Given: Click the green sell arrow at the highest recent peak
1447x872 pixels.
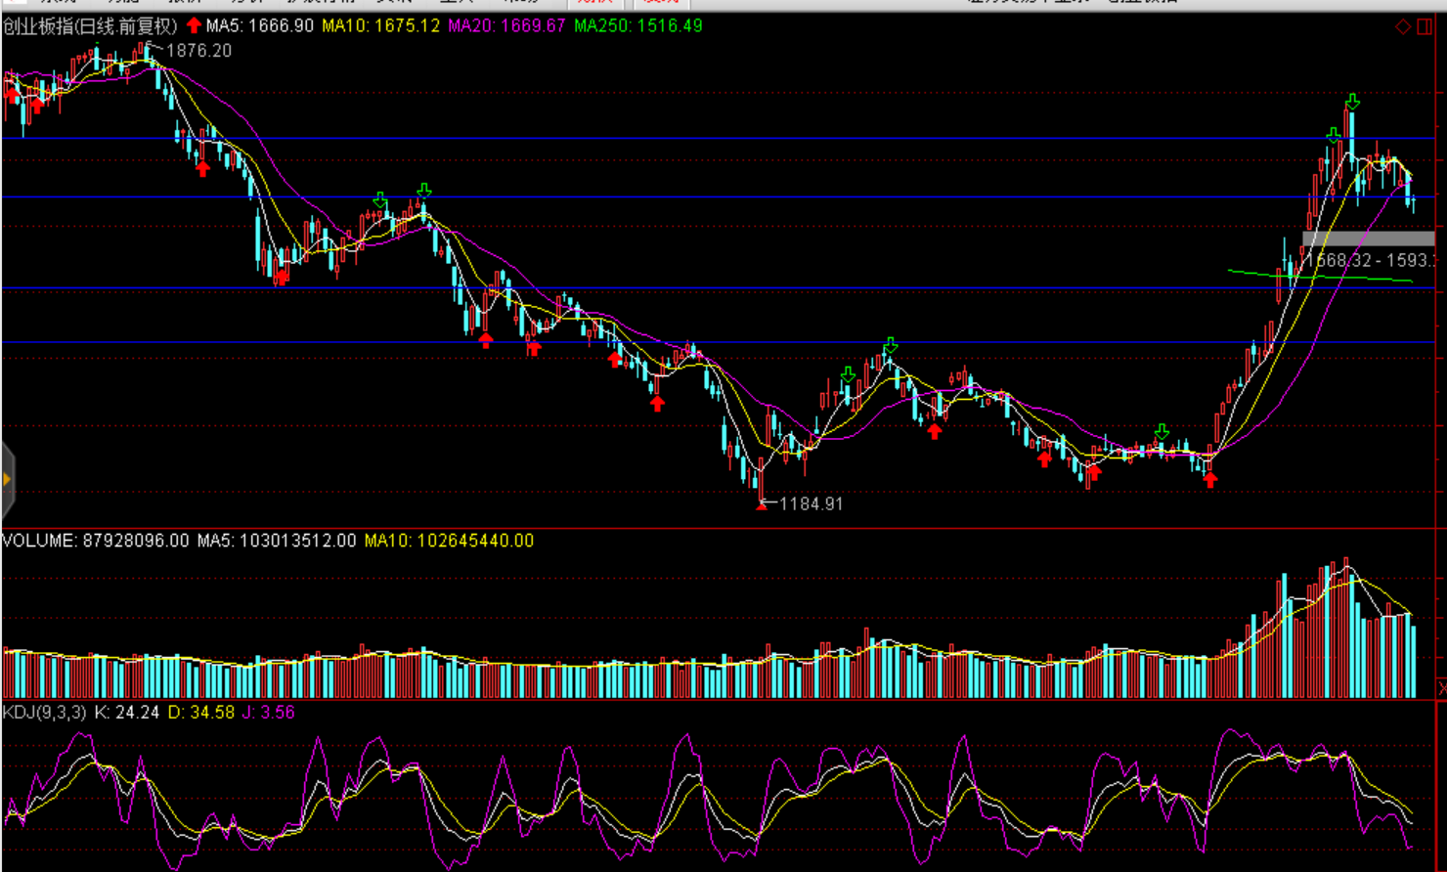Looking at the screenshot, I should [1352, 102].
